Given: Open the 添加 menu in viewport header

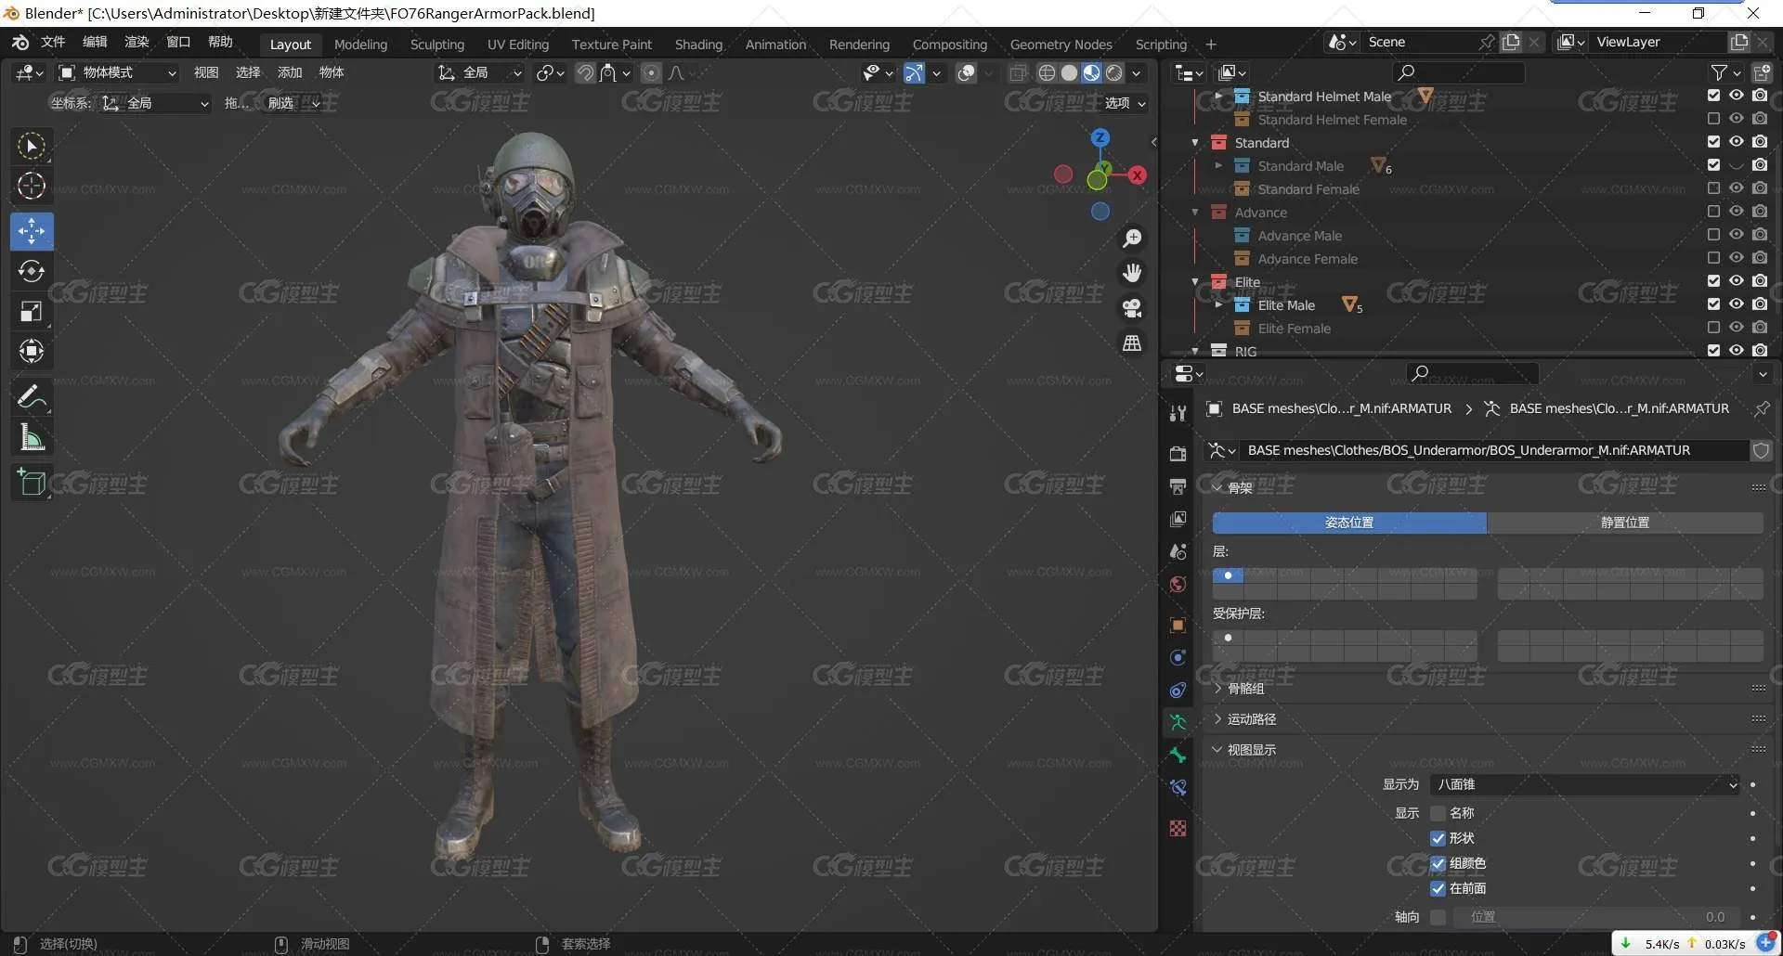Looking at the screenshot, I should 290,72.
